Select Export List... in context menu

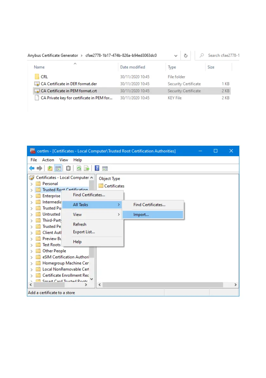point(84,232)
